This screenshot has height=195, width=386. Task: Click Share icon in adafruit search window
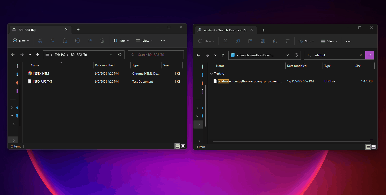pos(275,41)
